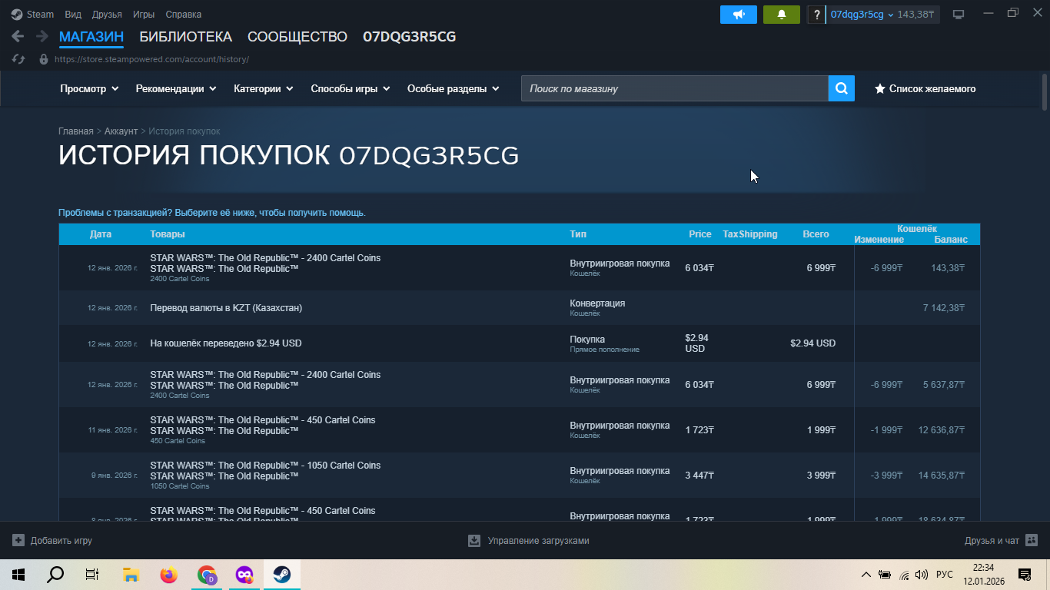The height and width of the screenshot is (590, 1050).
Task: Open the Список желаемого wishlist link
Action: [925, 88]
